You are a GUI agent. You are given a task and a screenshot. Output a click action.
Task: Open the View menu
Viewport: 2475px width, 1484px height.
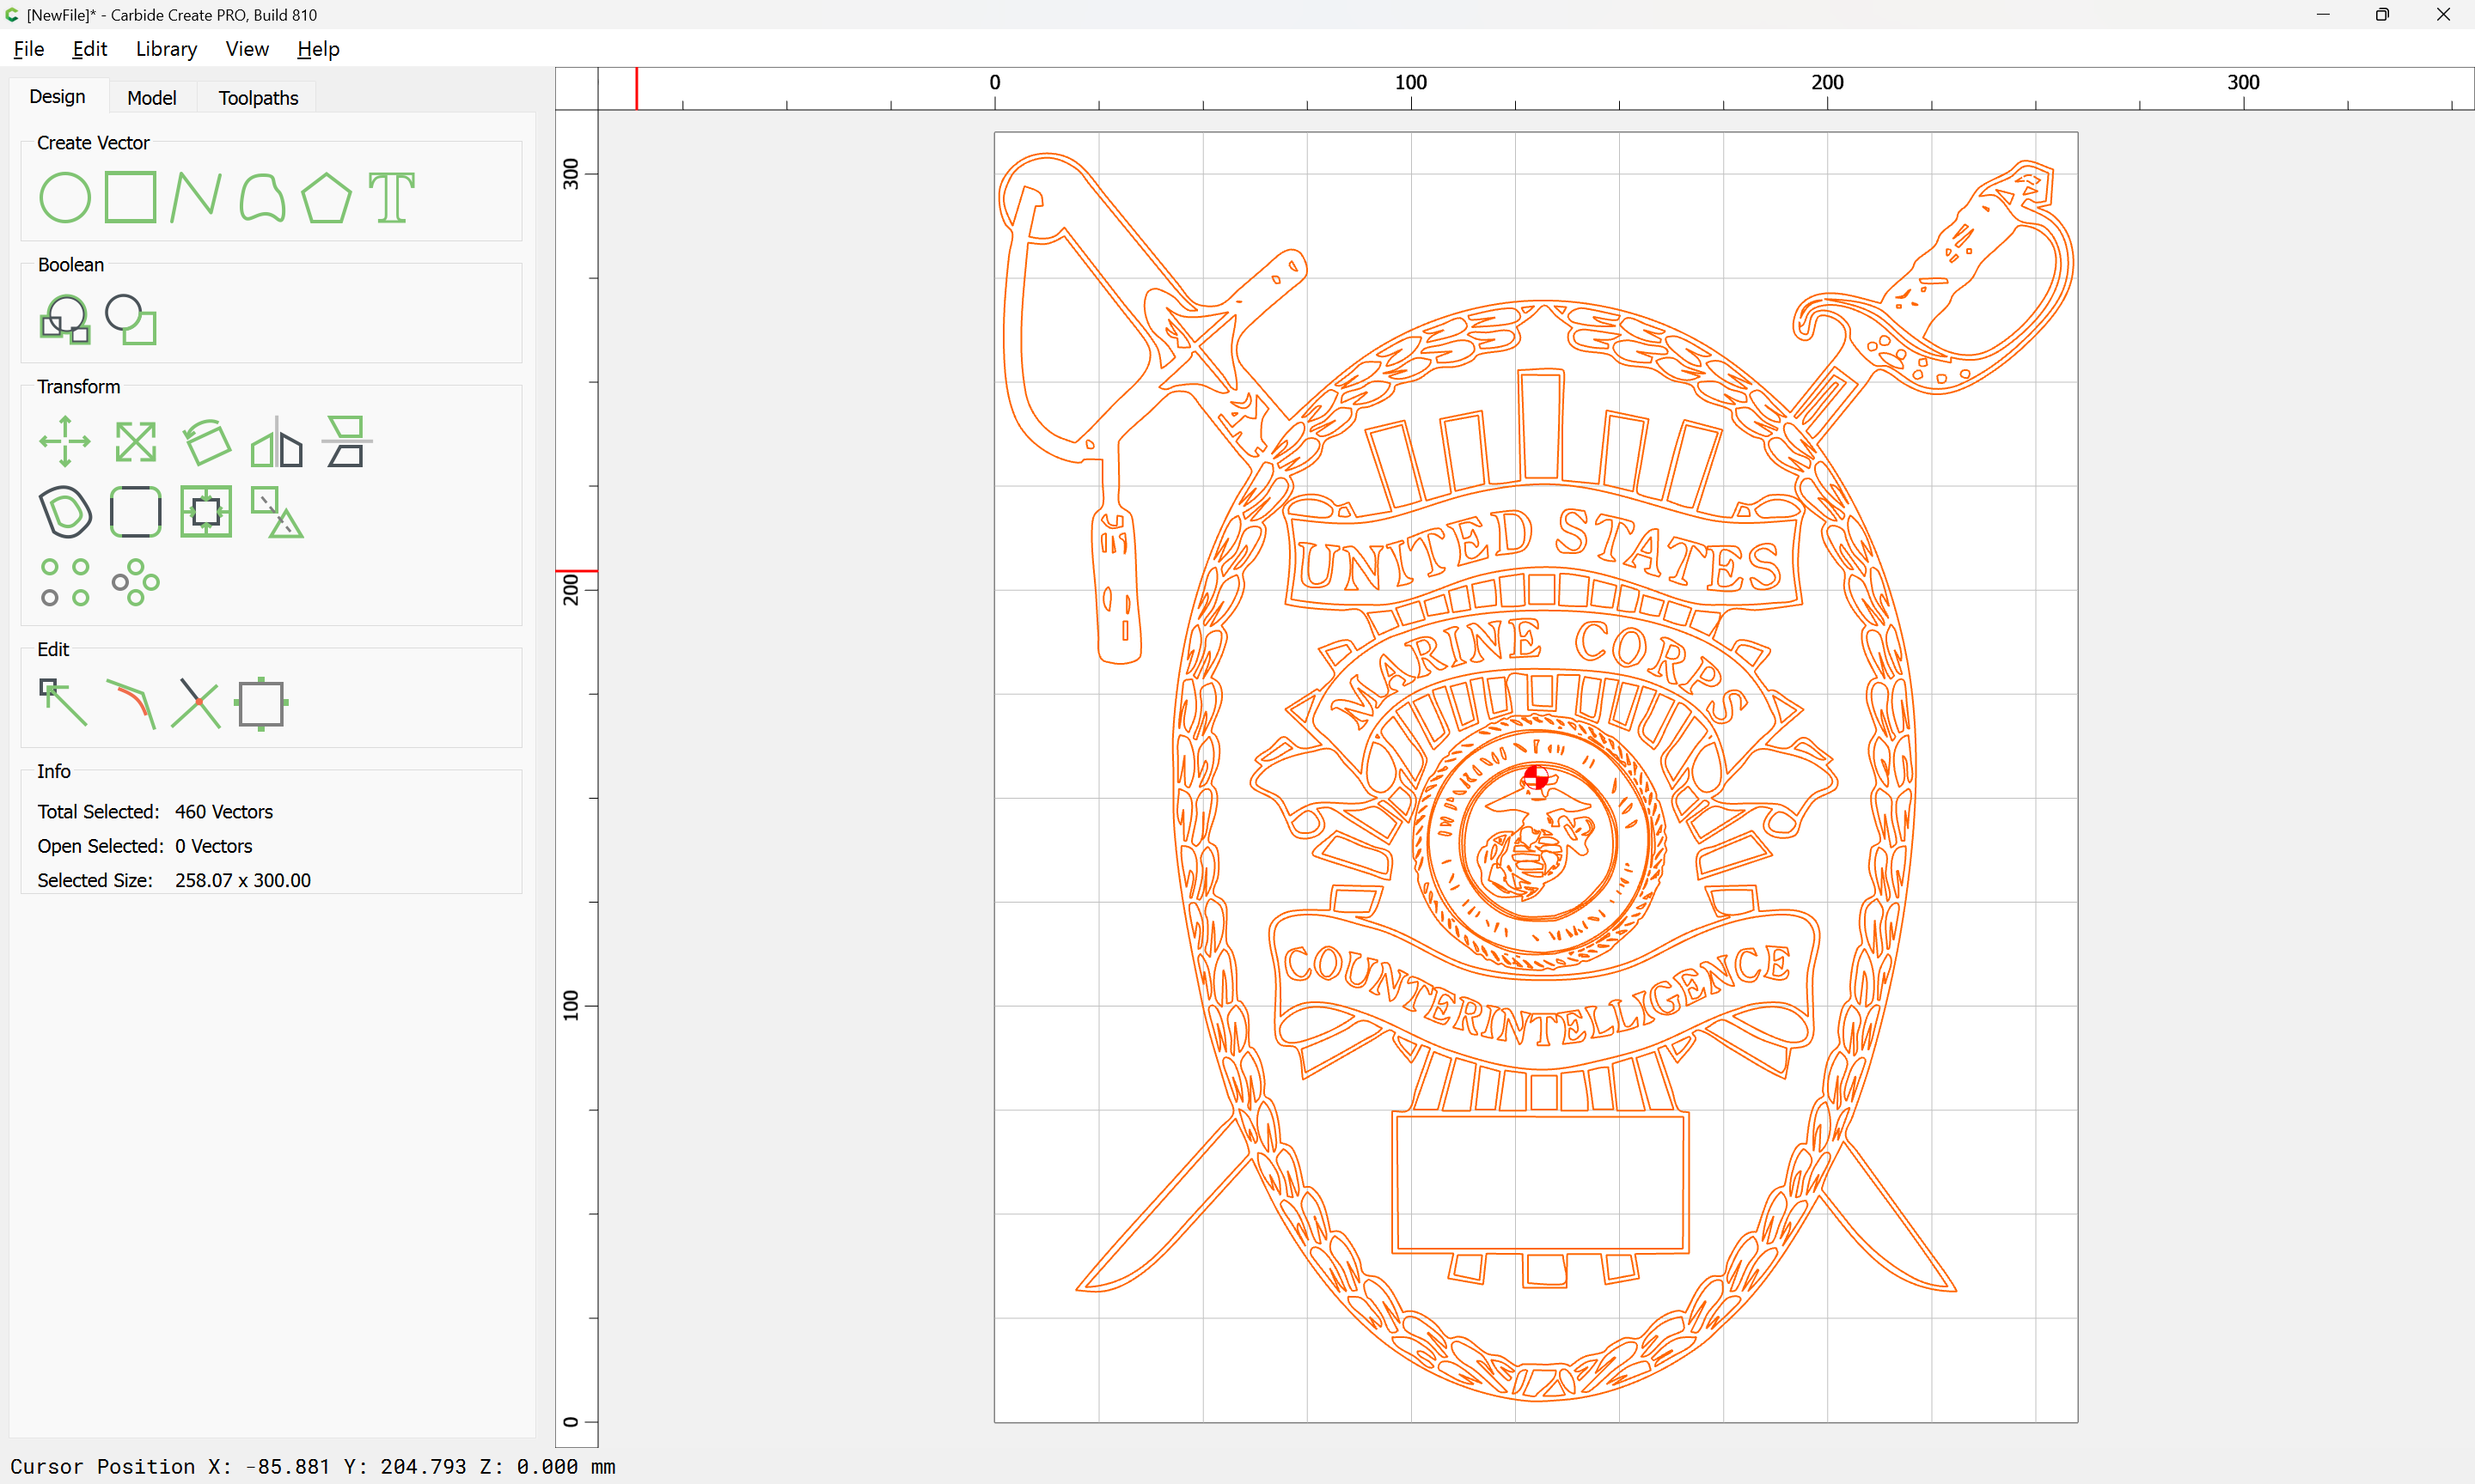point(247,49)
